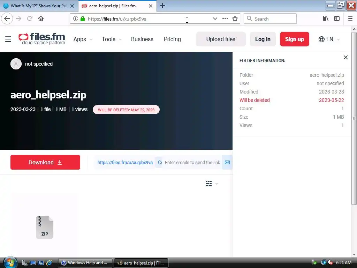Open the Firefox home page

(41, 19)
